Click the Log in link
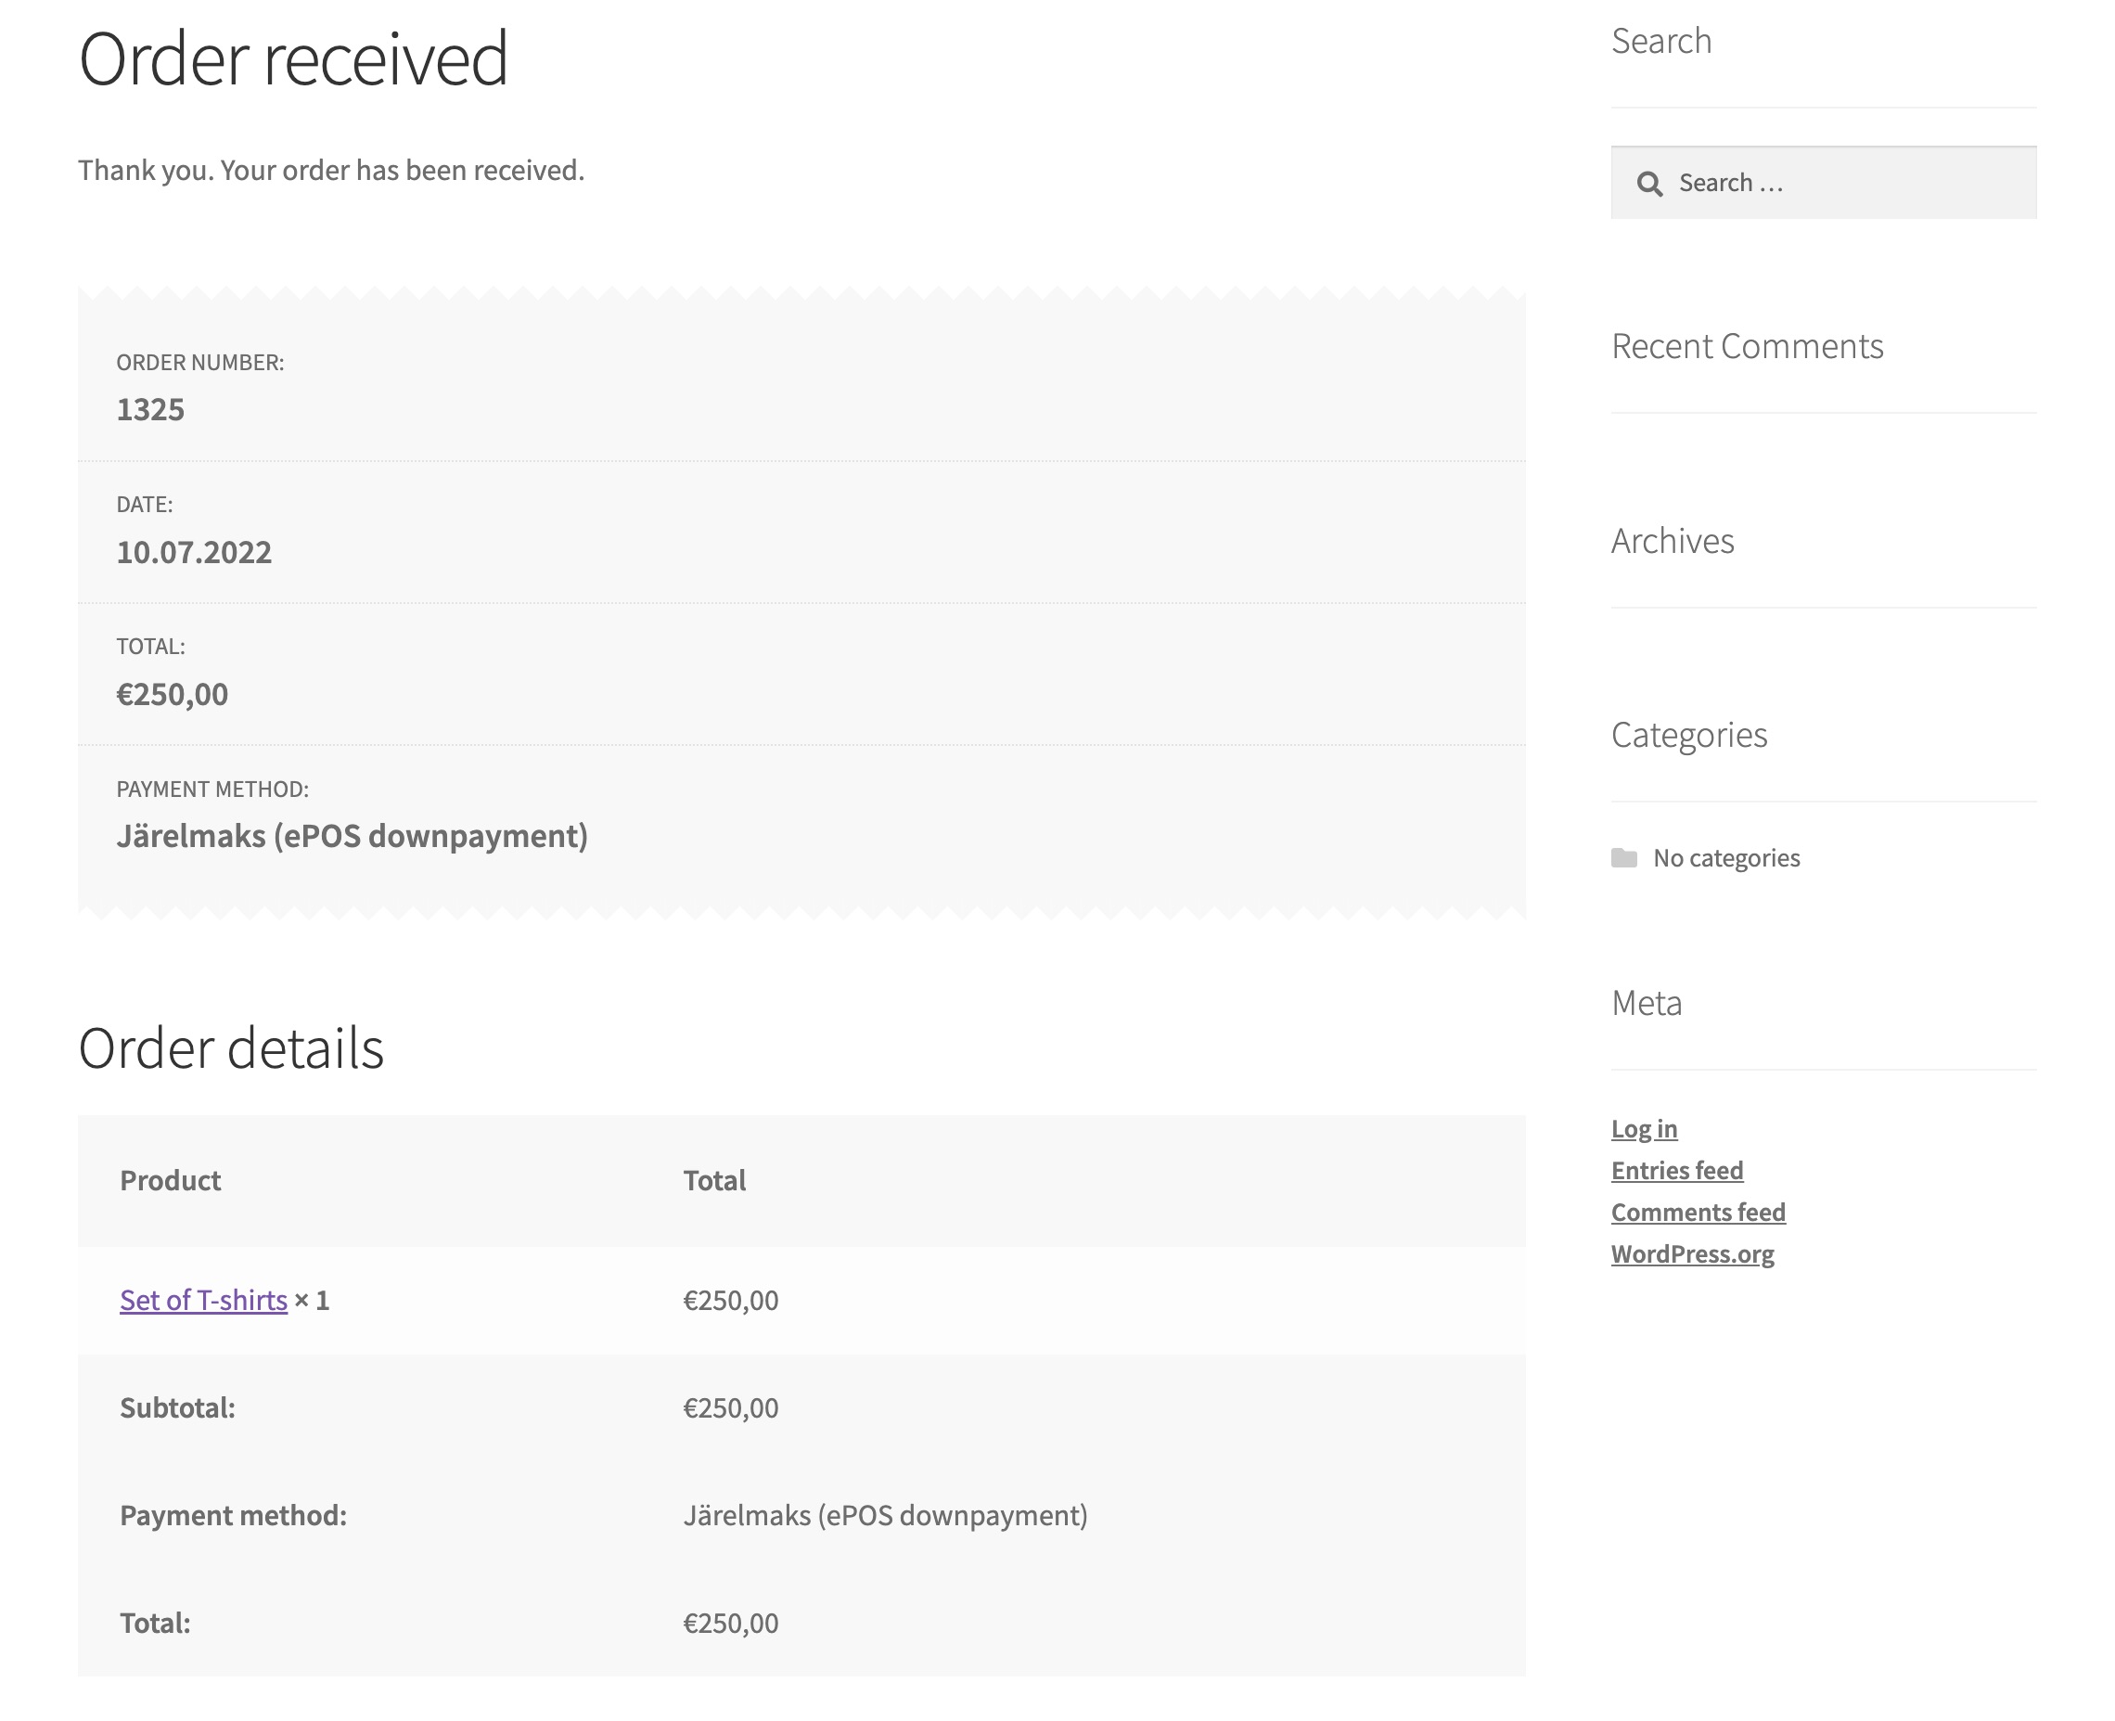 1643,1128
